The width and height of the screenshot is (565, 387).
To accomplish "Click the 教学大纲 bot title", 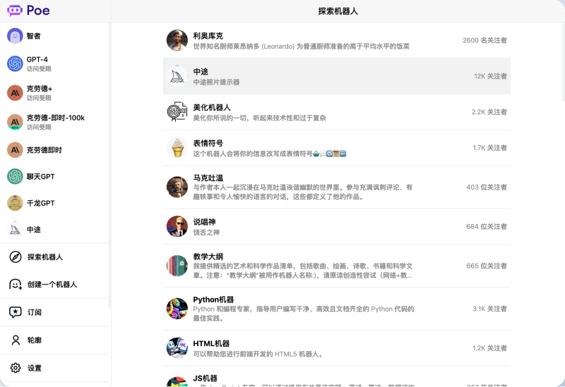I will pos(208,257).
